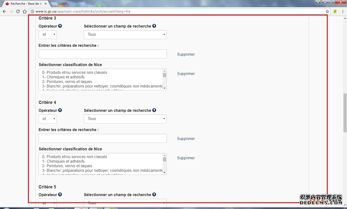This screenshot has height=209, width=347.
Task: Expand Critère 3 search field 'Tous' dropdown
Action: pyautogui.click(x=125, y=35)
